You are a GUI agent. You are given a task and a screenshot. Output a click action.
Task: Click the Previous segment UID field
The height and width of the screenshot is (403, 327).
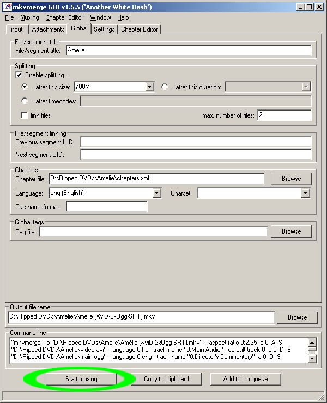(x=196, y=142)
